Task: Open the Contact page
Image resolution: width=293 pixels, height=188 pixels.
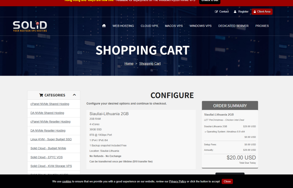Action: 222,12
